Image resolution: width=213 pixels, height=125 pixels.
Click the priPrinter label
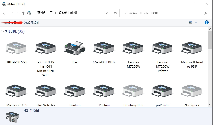click(163, 105)
